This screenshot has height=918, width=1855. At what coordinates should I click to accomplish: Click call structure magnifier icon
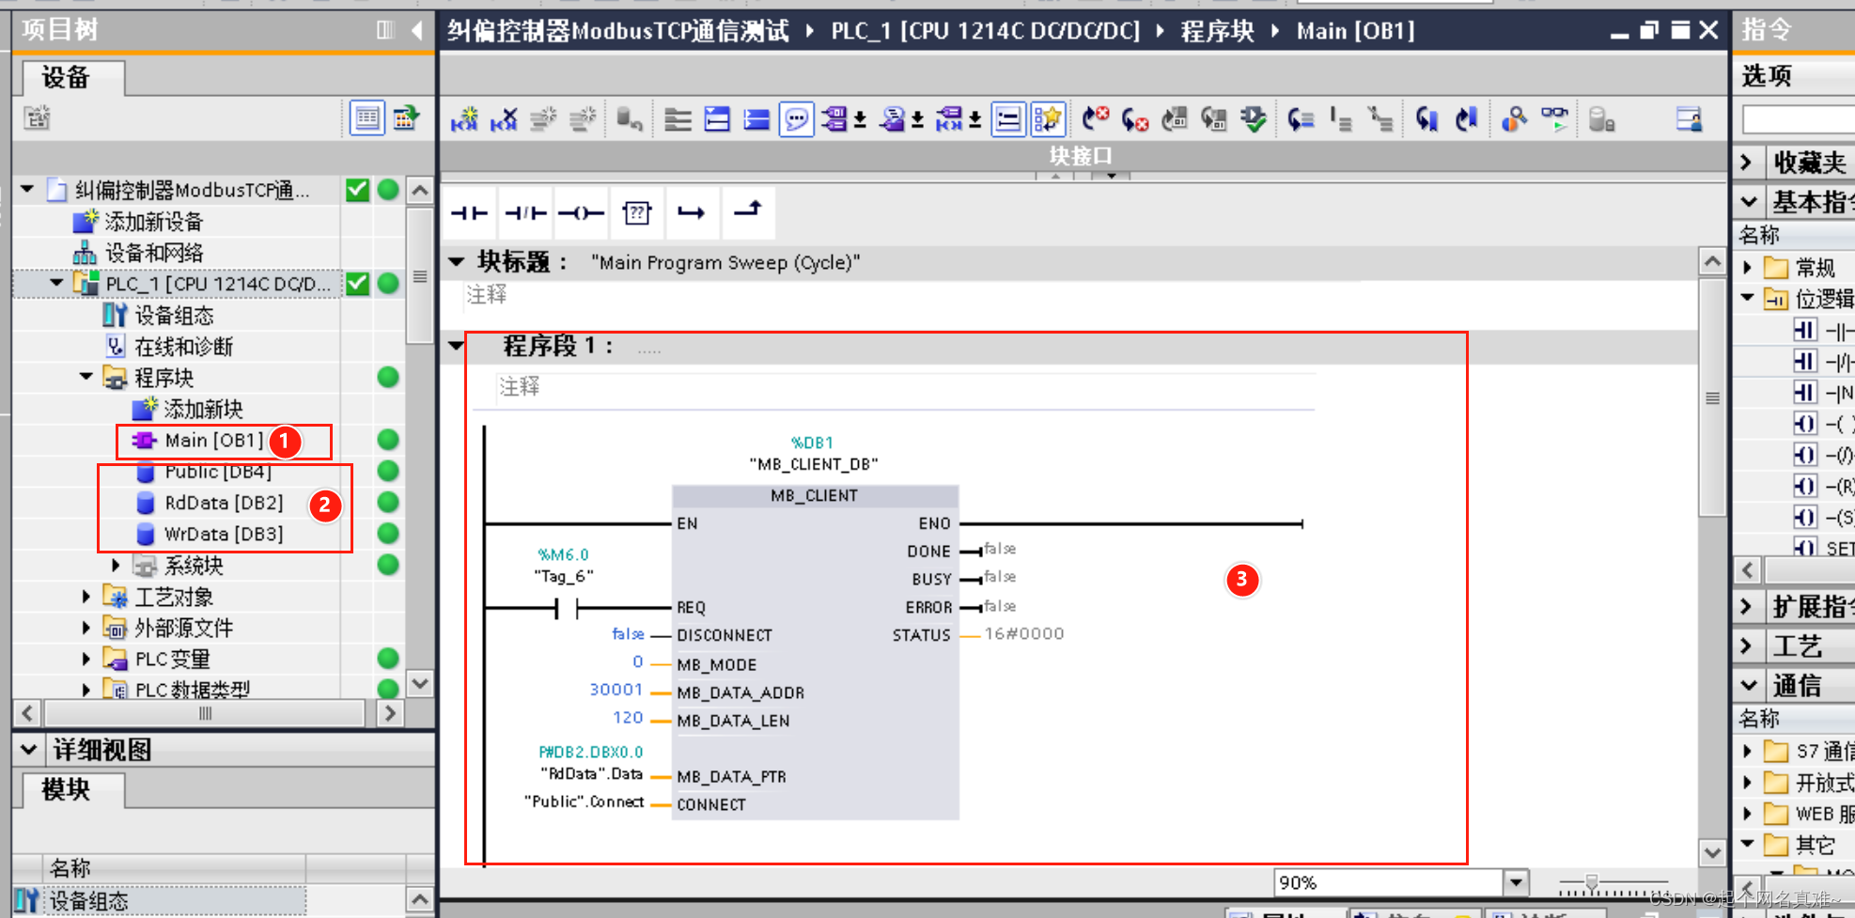1514,119
